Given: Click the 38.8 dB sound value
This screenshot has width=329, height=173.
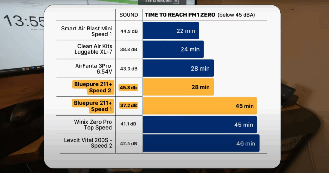Looking at the screenshot, I should tap(129, 49).
